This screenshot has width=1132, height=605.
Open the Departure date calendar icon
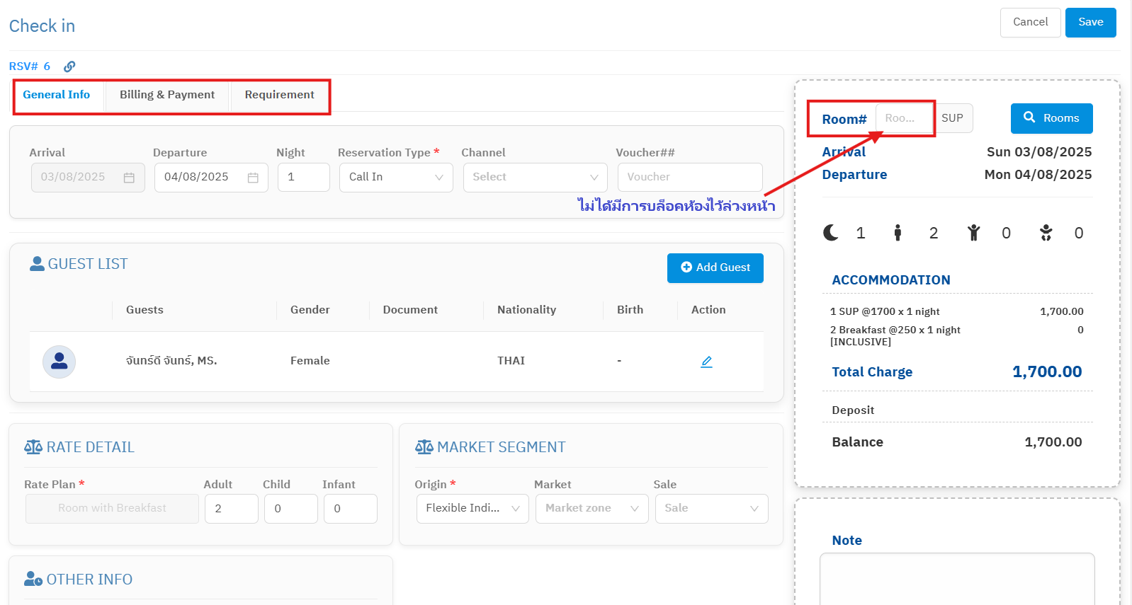[253, 178]
